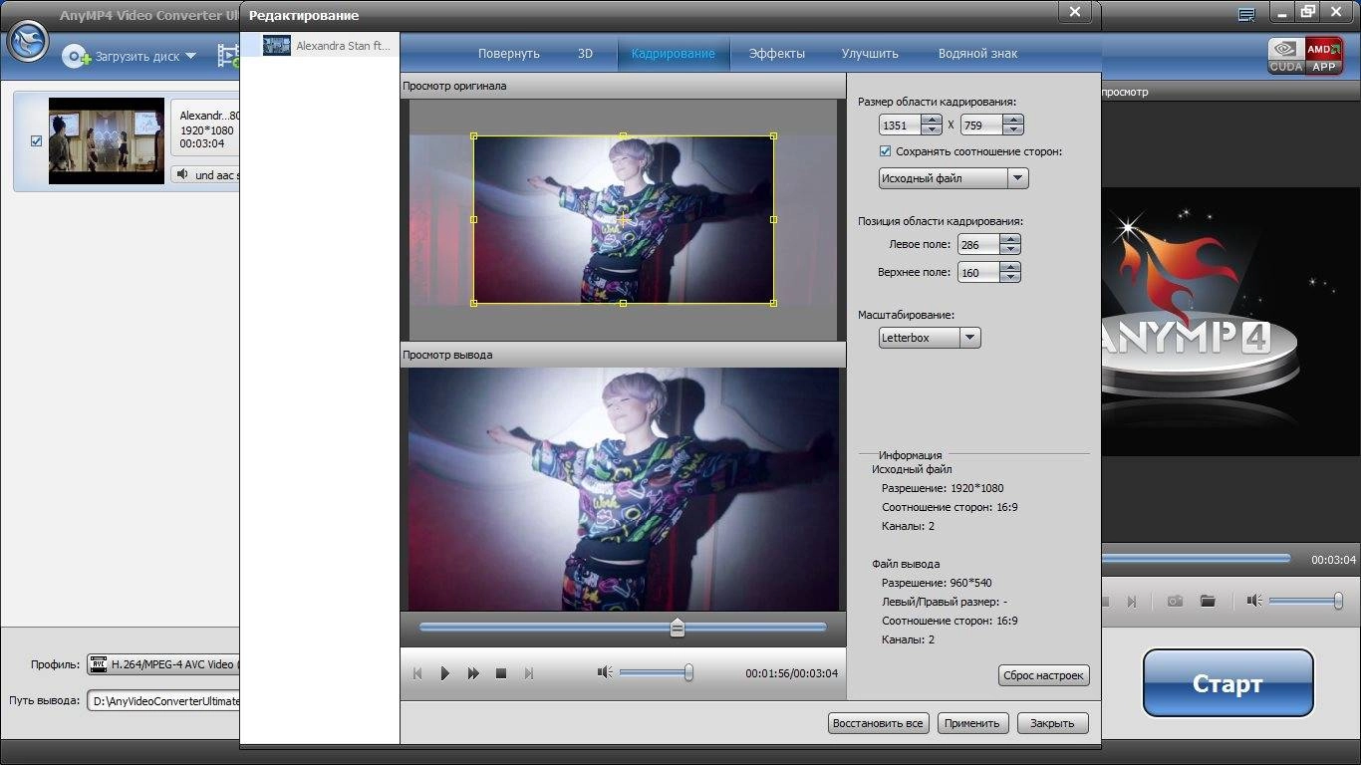Image resolution: width=1361 pixels, height=765 pixels.
Task: Open the Кадрирование tab
Action: (x=674, y=54)
